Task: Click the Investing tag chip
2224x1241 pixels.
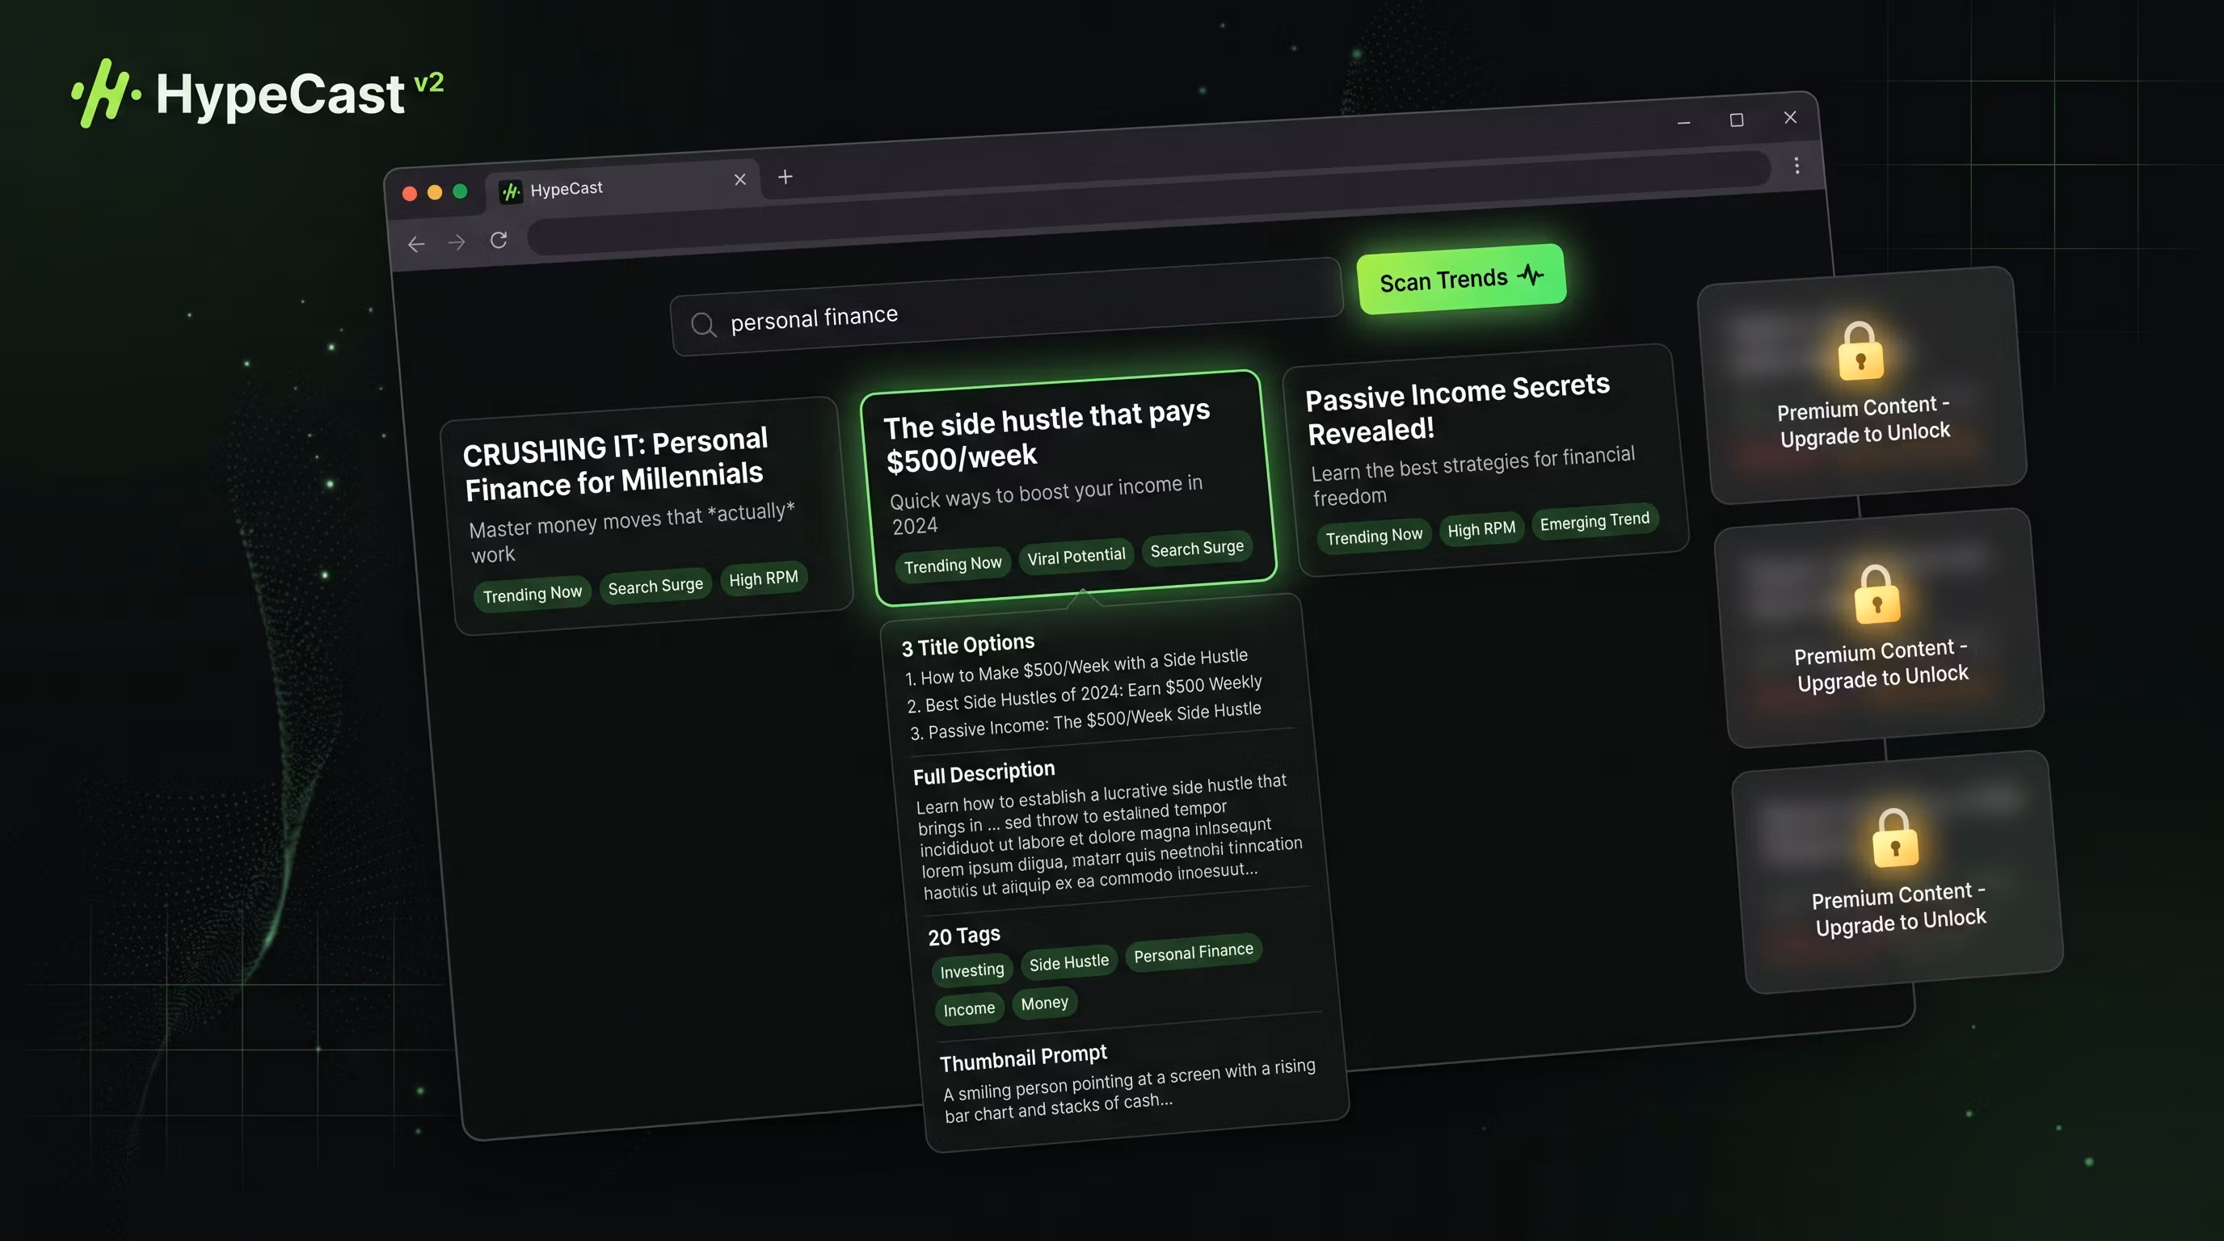Action: click(971, 970)
